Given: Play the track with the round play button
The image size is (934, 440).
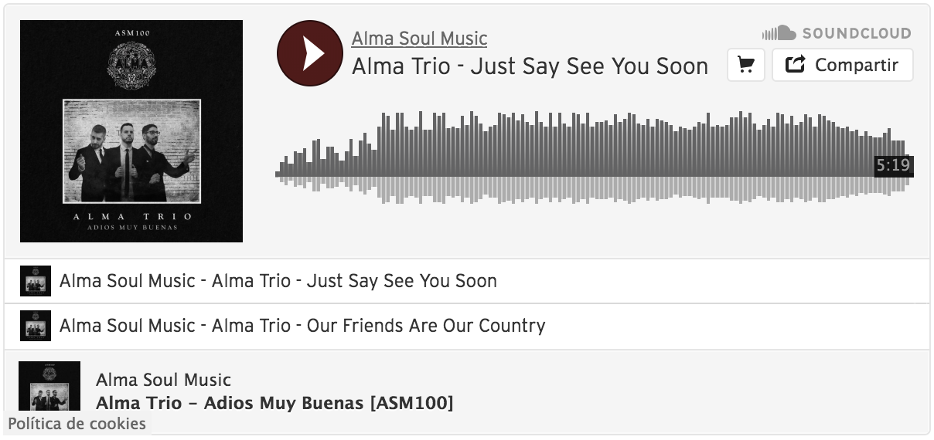Looking at the screenshot, I should (x=309, y=53).
